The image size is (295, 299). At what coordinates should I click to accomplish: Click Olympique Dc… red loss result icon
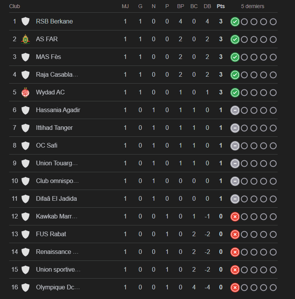coord(235,287)
